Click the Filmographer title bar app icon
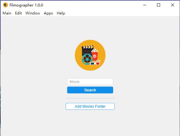Screen dimensions: 180x136 (x=6, y=5)
